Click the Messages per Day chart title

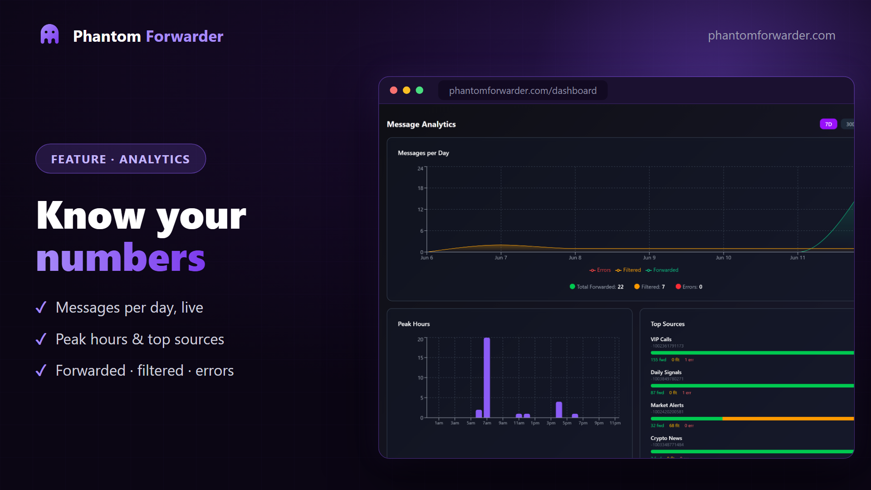click(x=423, y=153)
